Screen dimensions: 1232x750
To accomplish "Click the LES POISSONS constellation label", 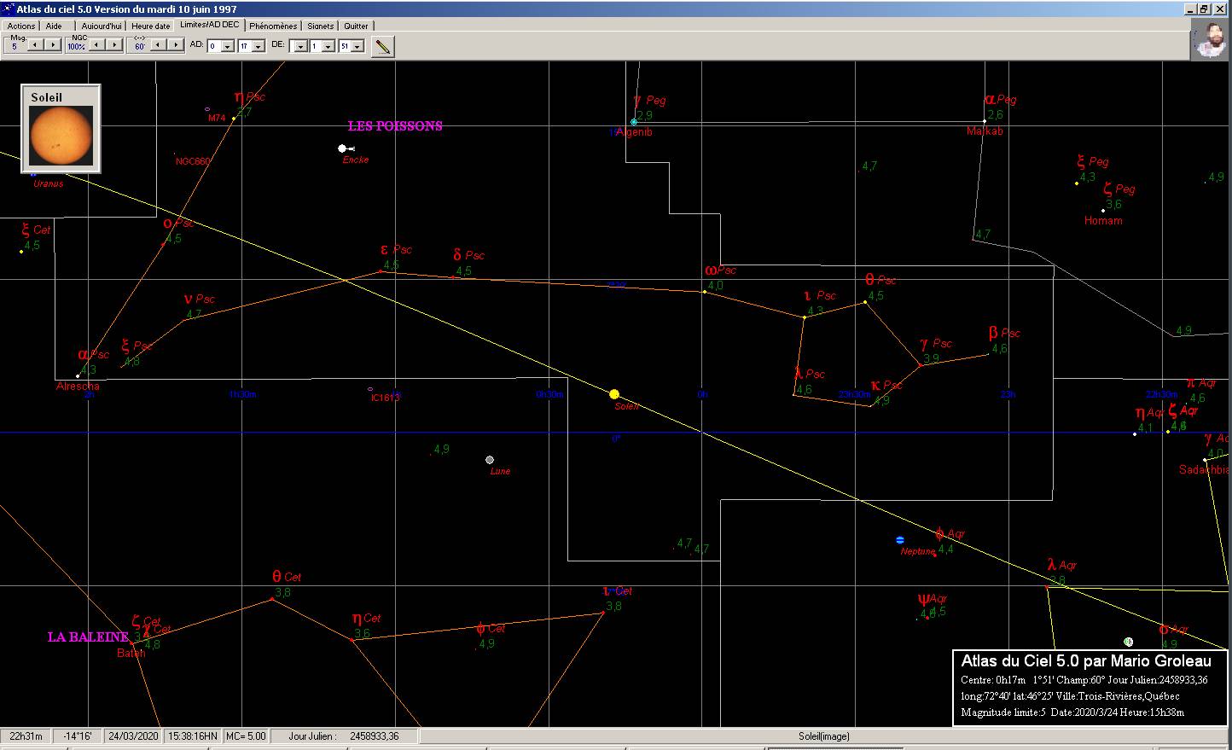I will point(395,126).
